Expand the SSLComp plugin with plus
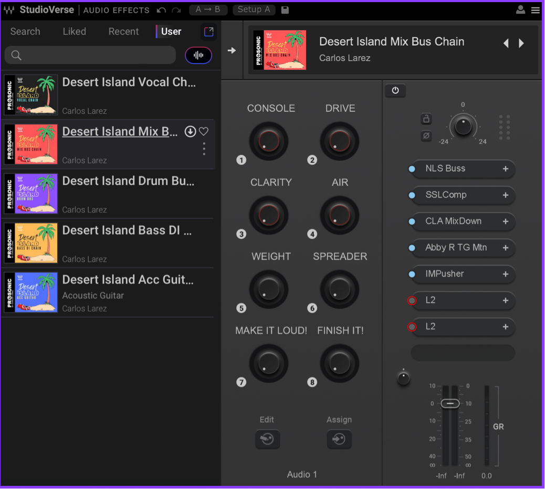 pyautogui.click(x=506, y=195)
